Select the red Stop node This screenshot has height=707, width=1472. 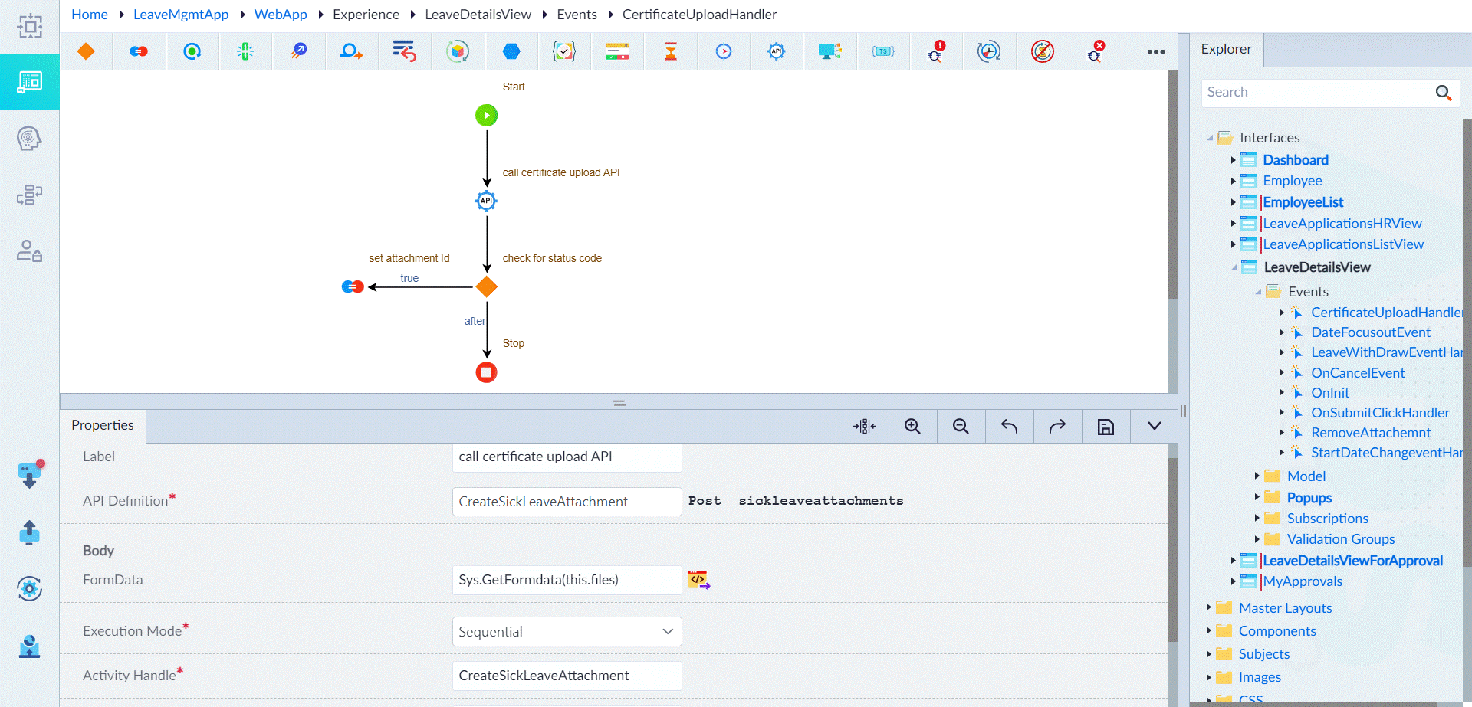pyautogui.click(x=486, y=372)
